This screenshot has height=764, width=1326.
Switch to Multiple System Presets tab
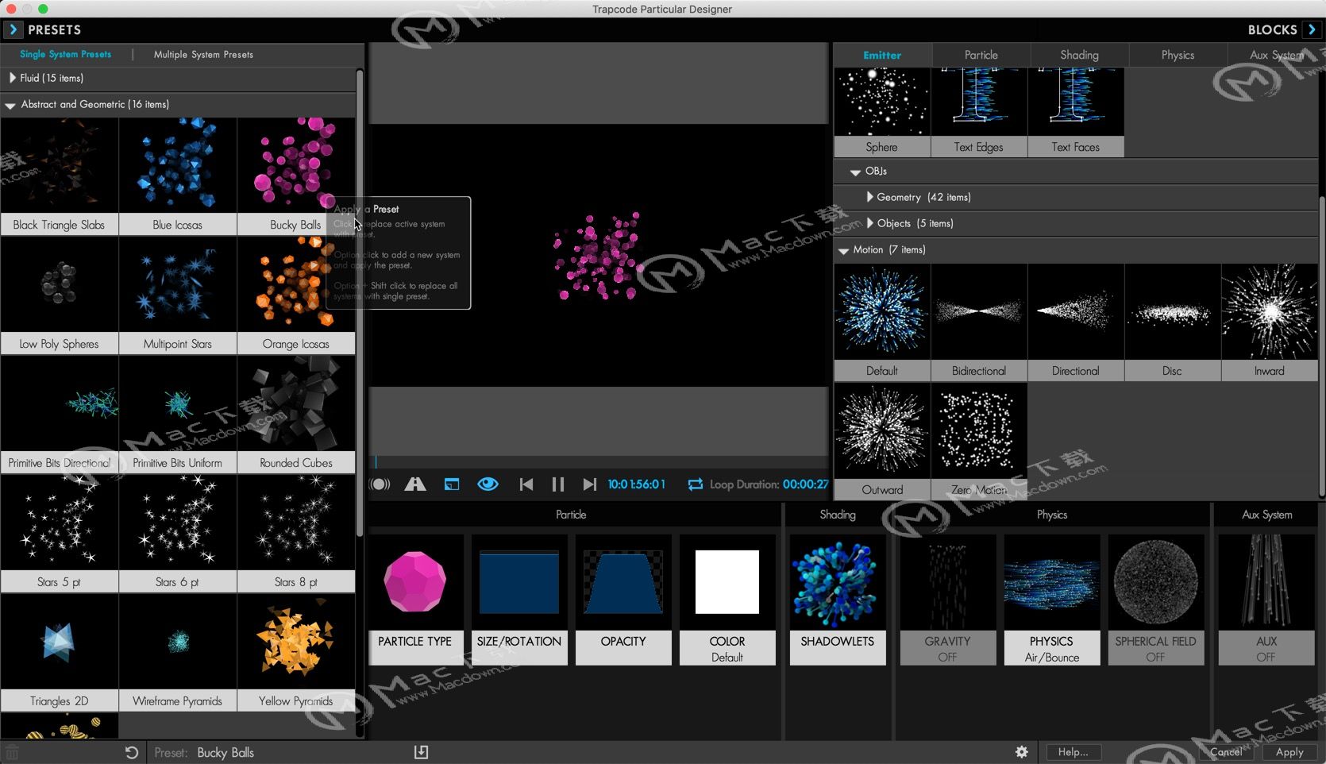pos(203,54)
